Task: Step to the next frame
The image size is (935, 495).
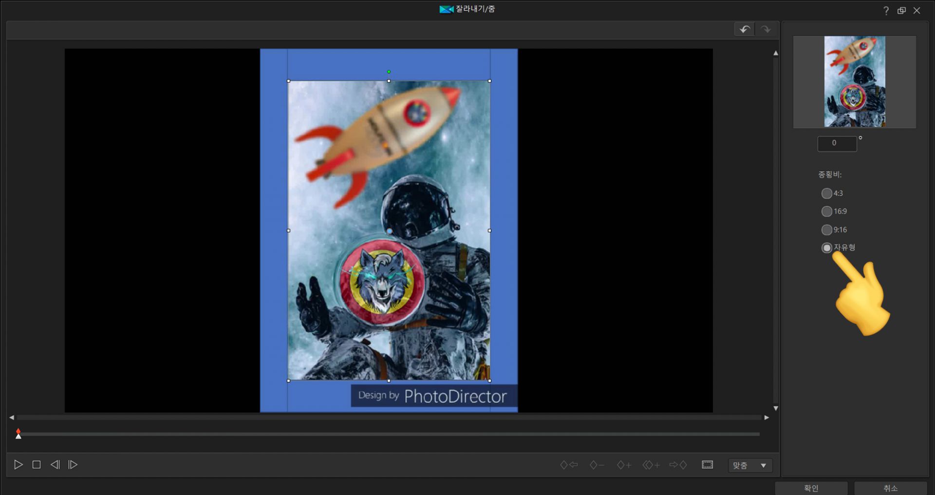Action: click(73, 465)
